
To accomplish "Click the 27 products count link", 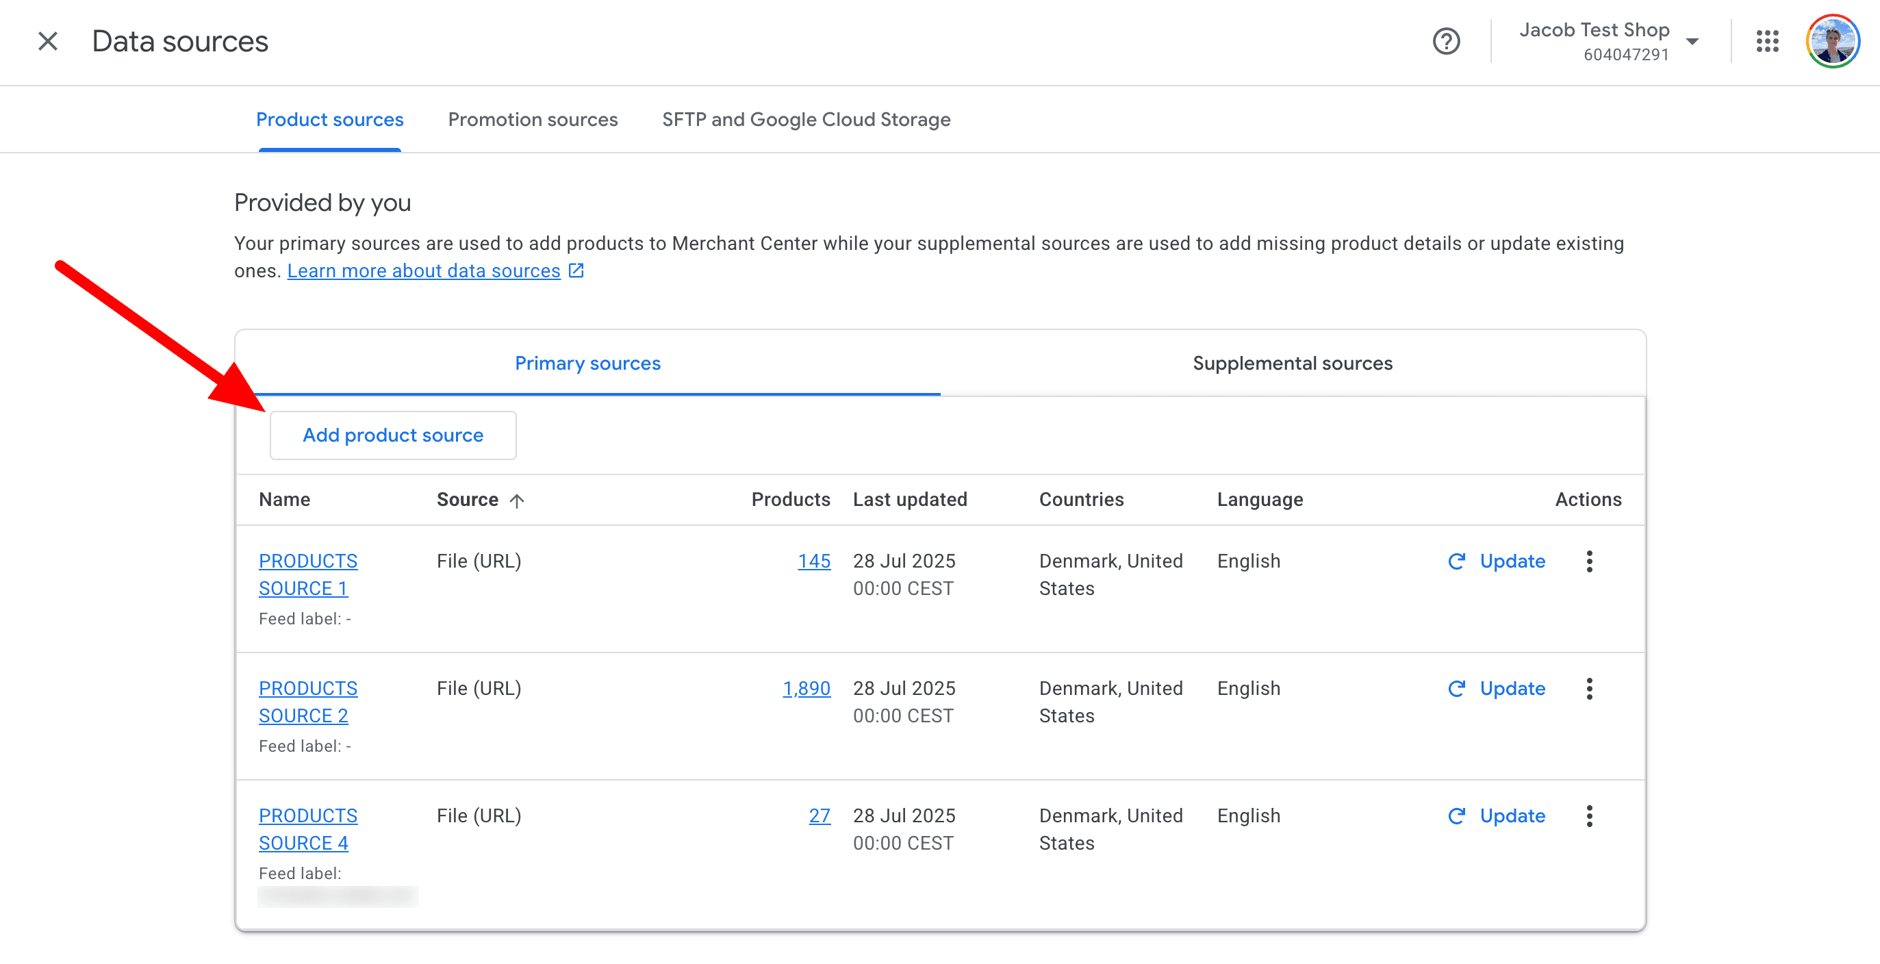I will tap(820, 816).
